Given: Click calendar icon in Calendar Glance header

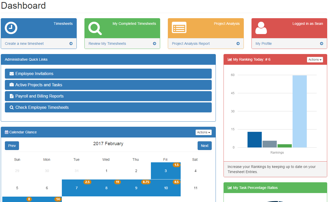Looking at the screenshot, I should pyautogui.click(x=7, y=132).
